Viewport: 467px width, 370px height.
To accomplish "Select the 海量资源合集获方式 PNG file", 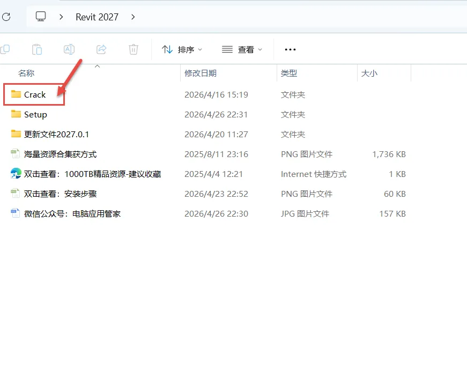I will [60, 154].
